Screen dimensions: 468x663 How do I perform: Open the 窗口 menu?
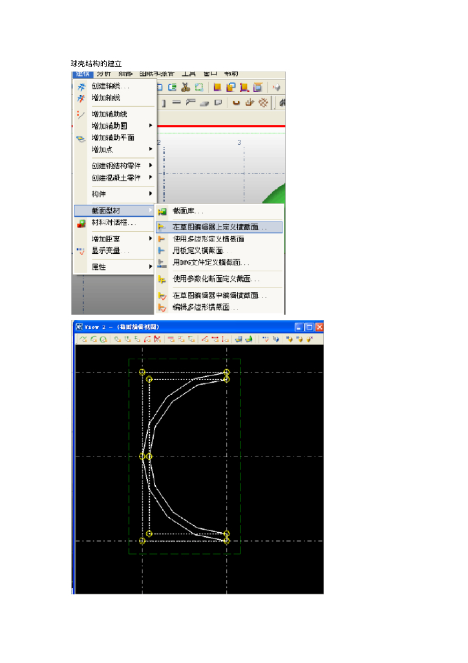tap(210, 74)
